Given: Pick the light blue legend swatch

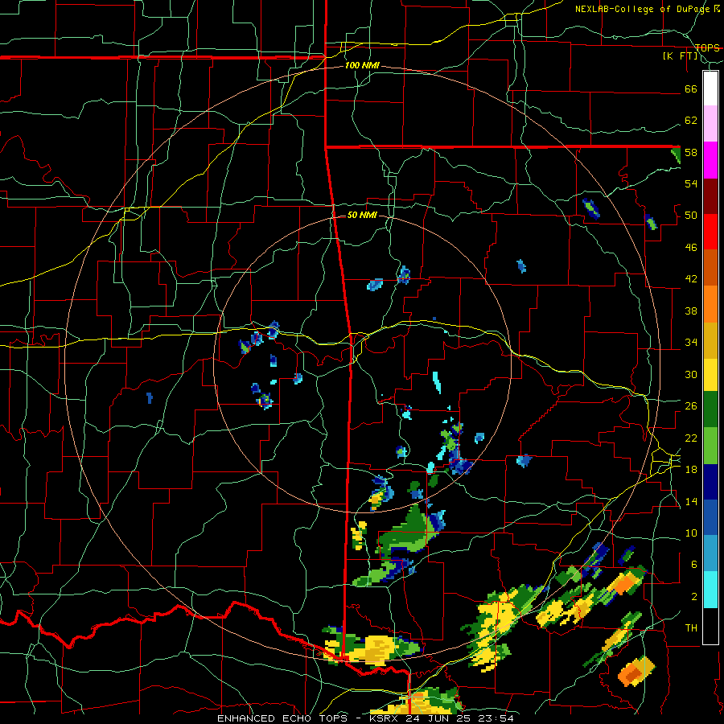Looking at the screenshot, I should tap(710, 553).
